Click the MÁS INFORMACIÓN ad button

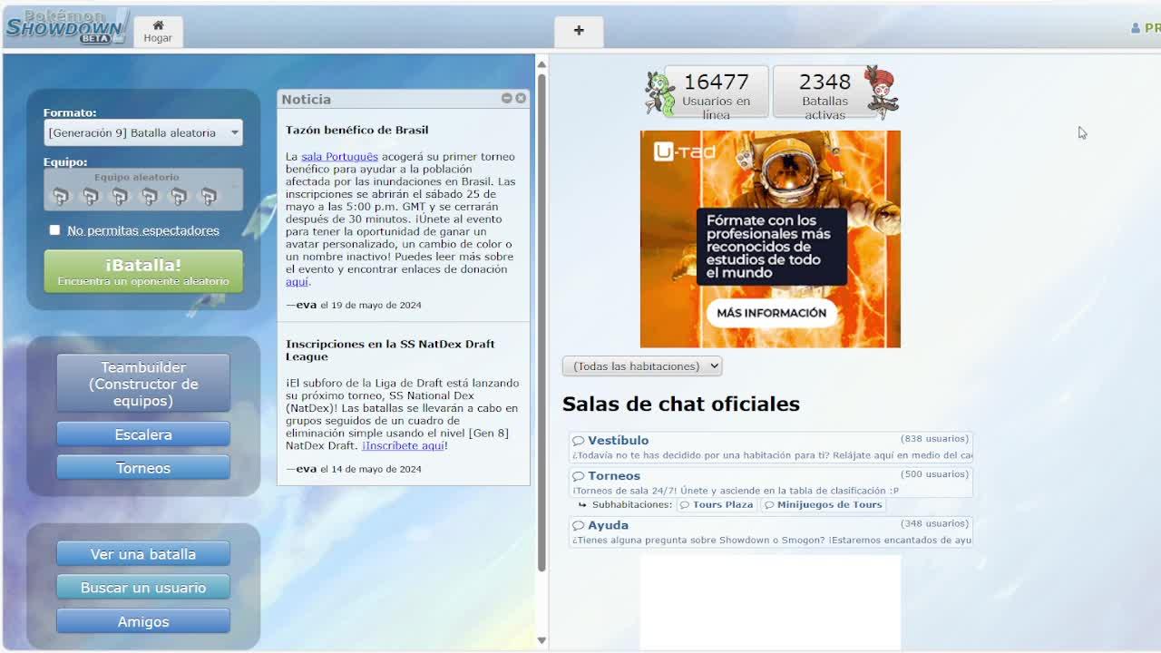point(771,313)
